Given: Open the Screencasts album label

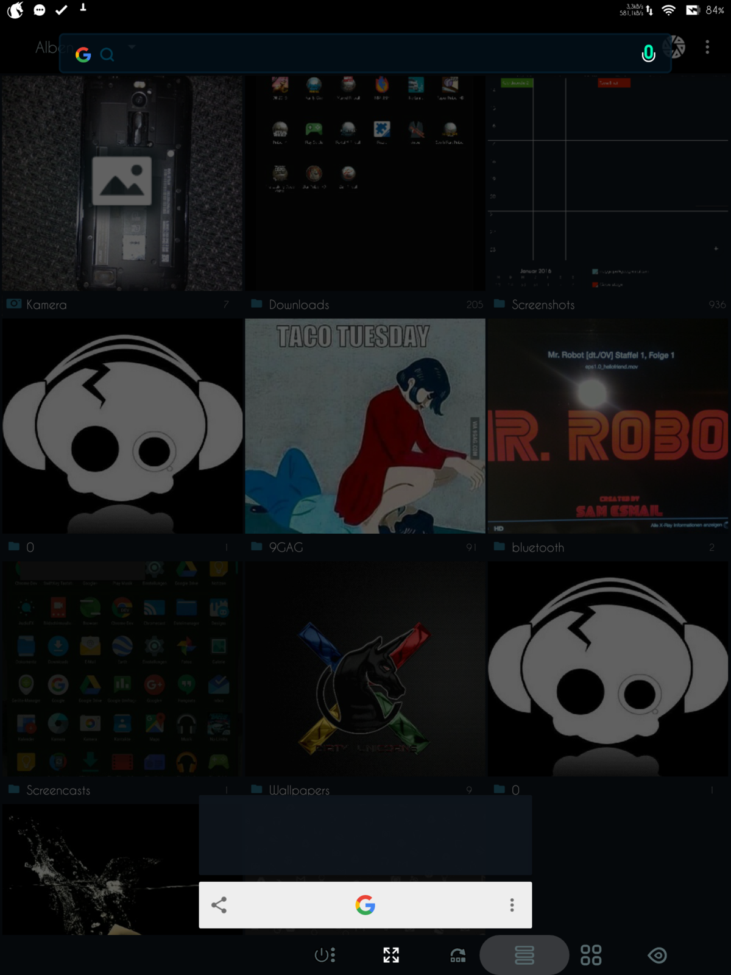Looking at the screenshot, I should click(x=58, y=790).
